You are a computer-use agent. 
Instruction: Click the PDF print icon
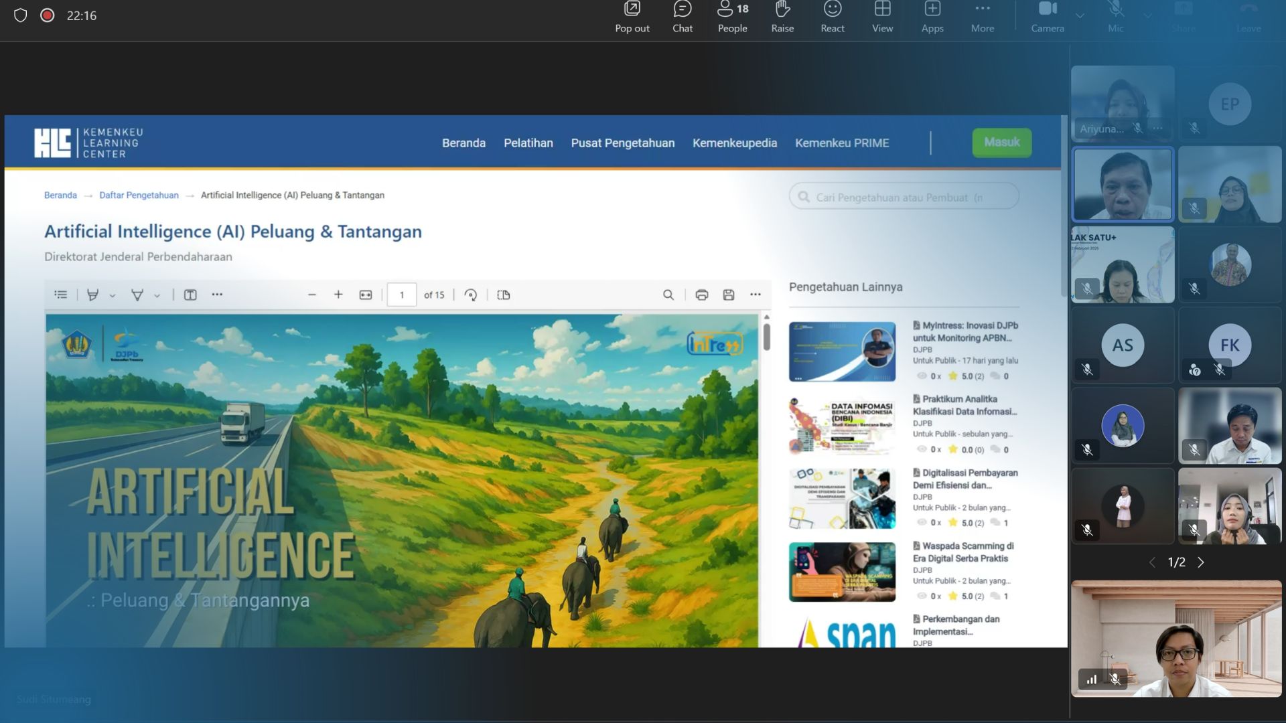pyautogui.click(x=701, y=295)
